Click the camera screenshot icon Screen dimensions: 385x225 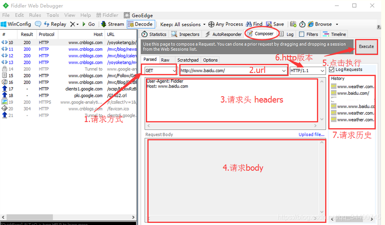coord(293,24)
